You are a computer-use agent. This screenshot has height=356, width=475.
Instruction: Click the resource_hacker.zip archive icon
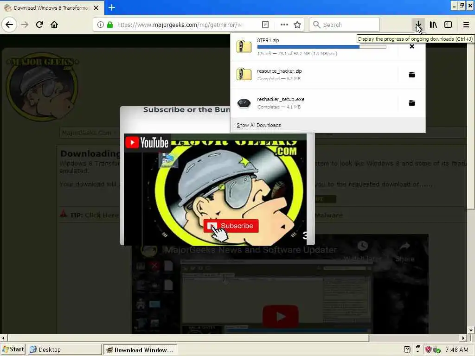pos(244,74)
